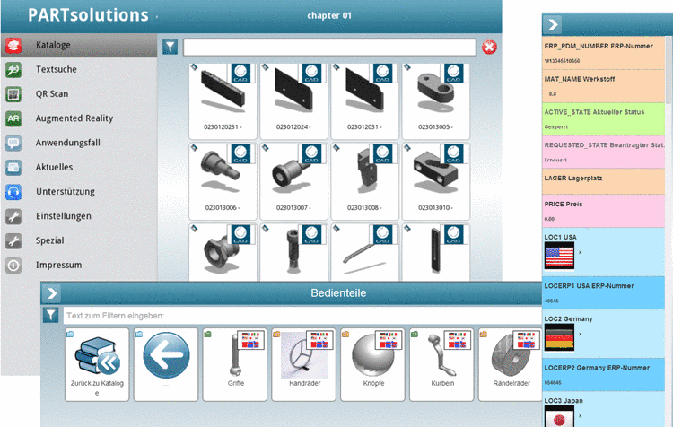This screenshot has height=427, width=673.
Task: Open the Handräder category tile
Action: point(304,365)
